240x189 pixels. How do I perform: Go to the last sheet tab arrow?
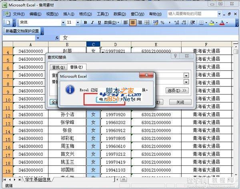coord(20,179)
